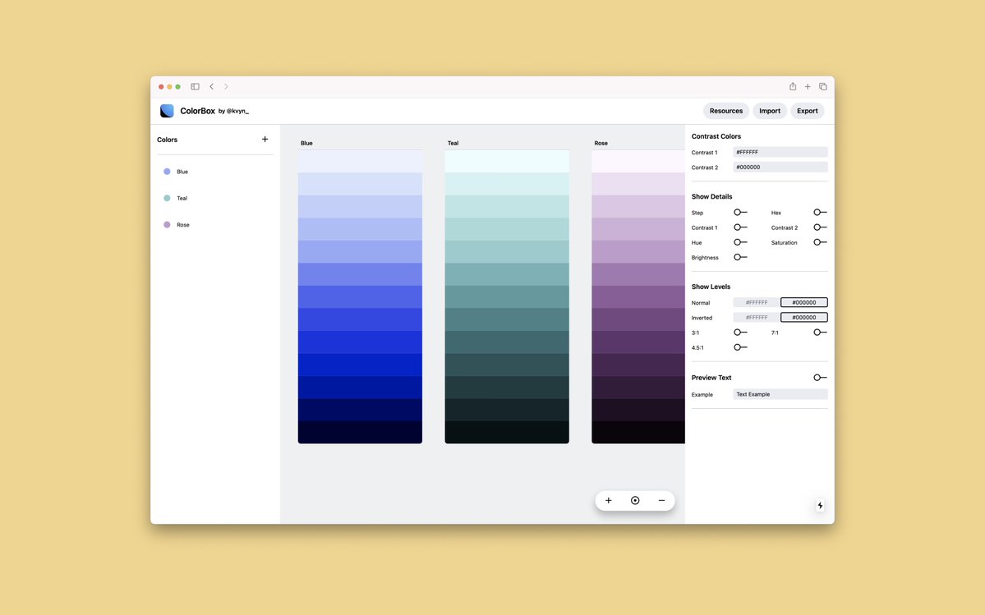Reset canvas zoom with center target icon
Viewport: 985px width, 615px height.
(635, 500)
